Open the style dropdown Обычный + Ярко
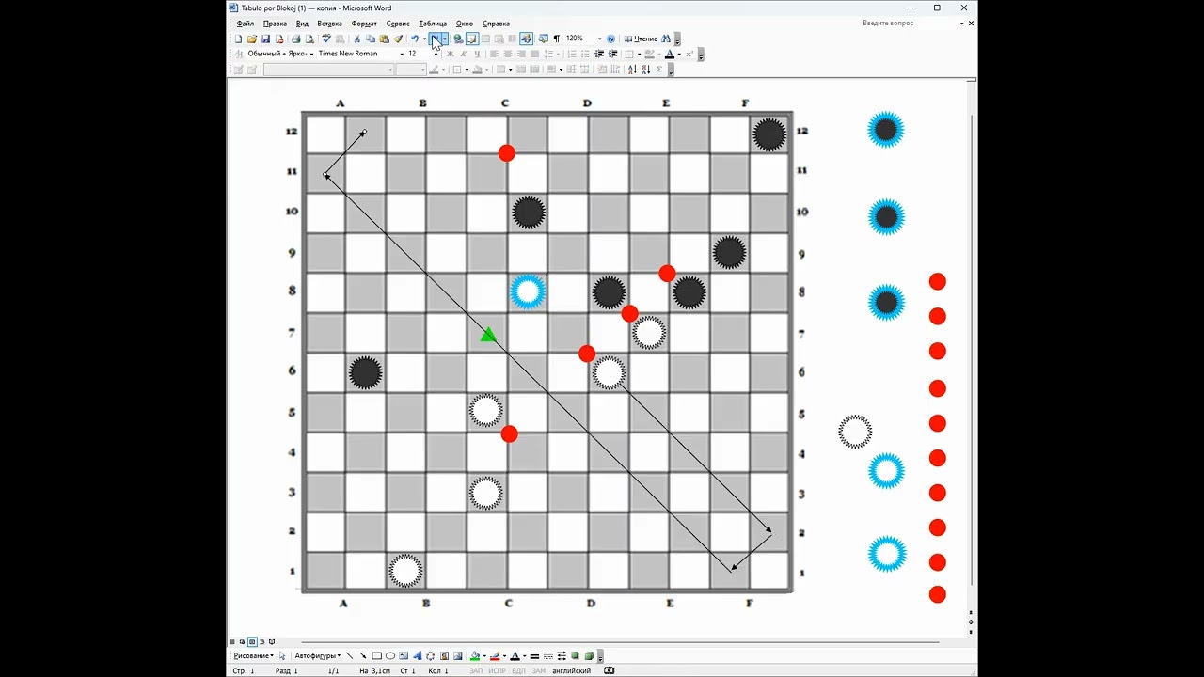Image resolution: width=1204 pixels, height=677 pixels. point(311,54)
